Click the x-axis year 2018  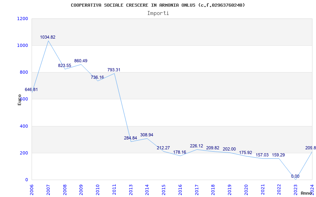point(213,190)
